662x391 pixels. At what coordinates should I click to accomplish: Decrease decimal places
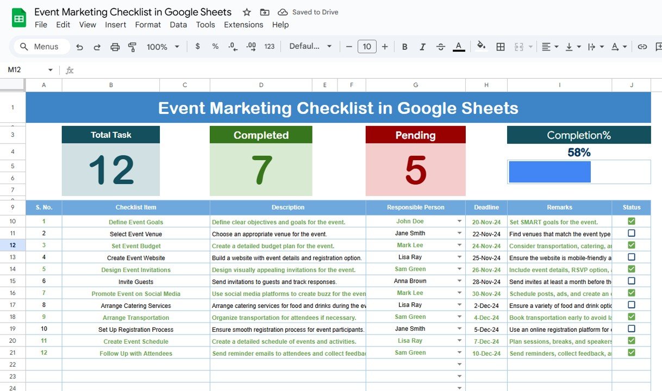coord(233,47)
